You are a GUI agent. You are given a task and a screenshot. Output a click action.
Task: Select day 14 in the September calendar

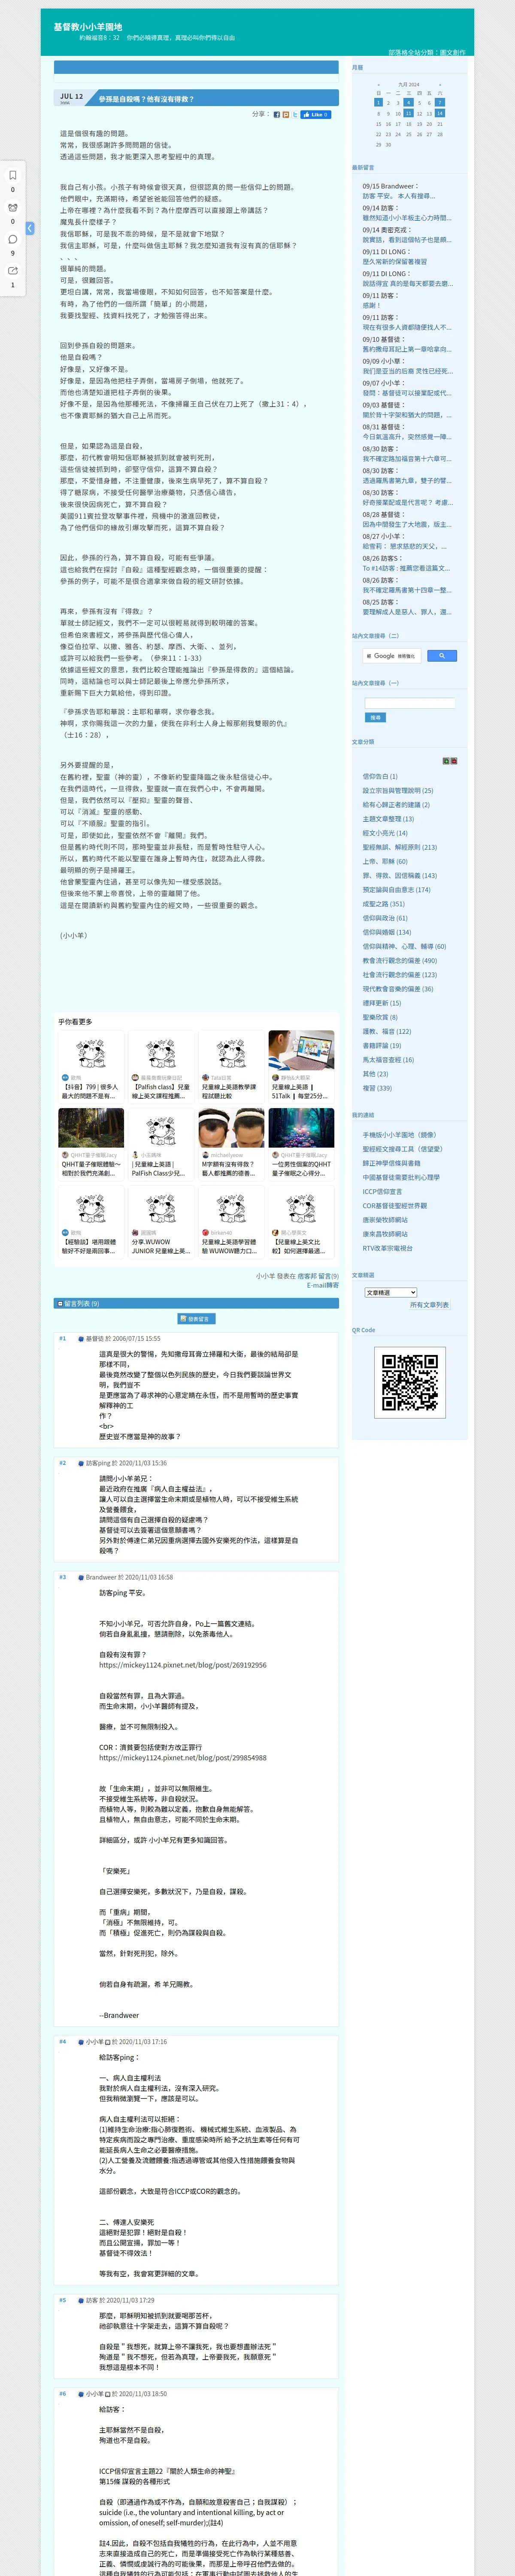[x=439, y=113]
